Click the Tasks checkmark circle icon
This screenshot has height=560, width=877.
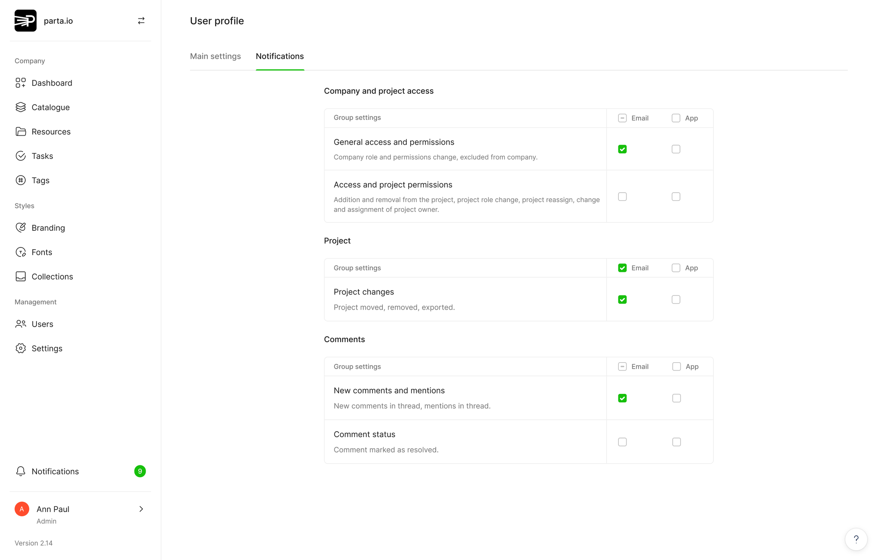21,156
